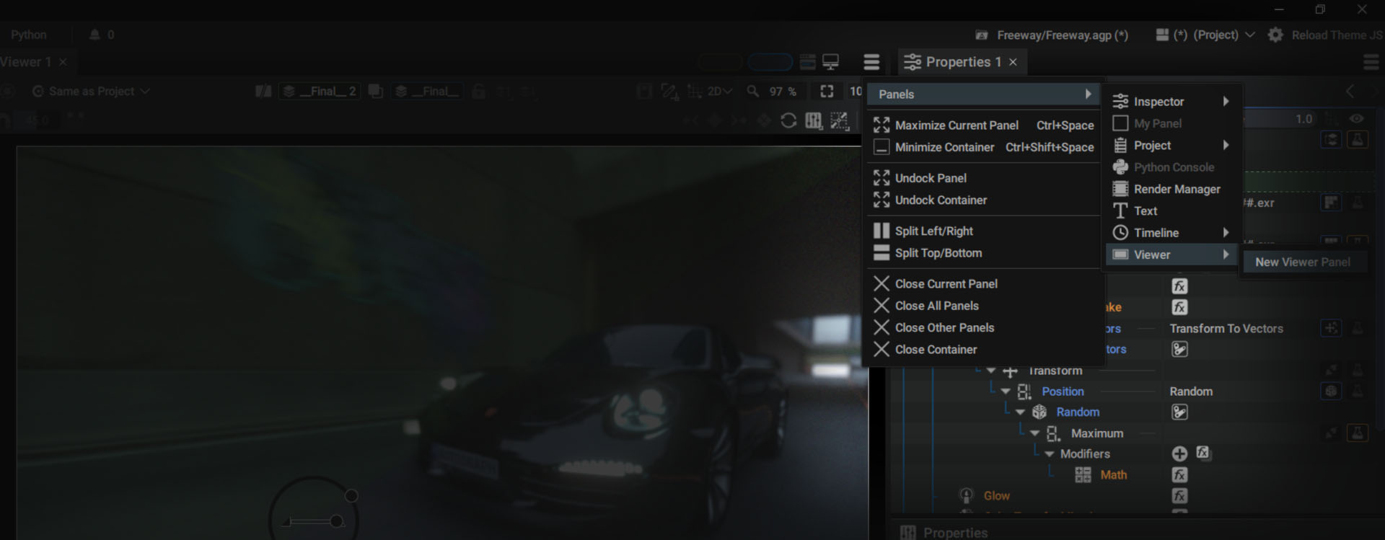The height and width of the screenshot is (540, 1385).
Task: Click the monitor output icon
Action: point(831,62)
